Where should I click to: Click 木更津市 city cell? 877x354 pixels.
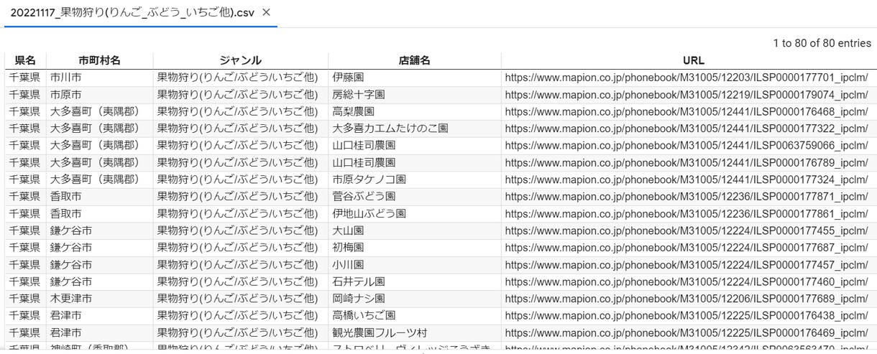point(99,299)
